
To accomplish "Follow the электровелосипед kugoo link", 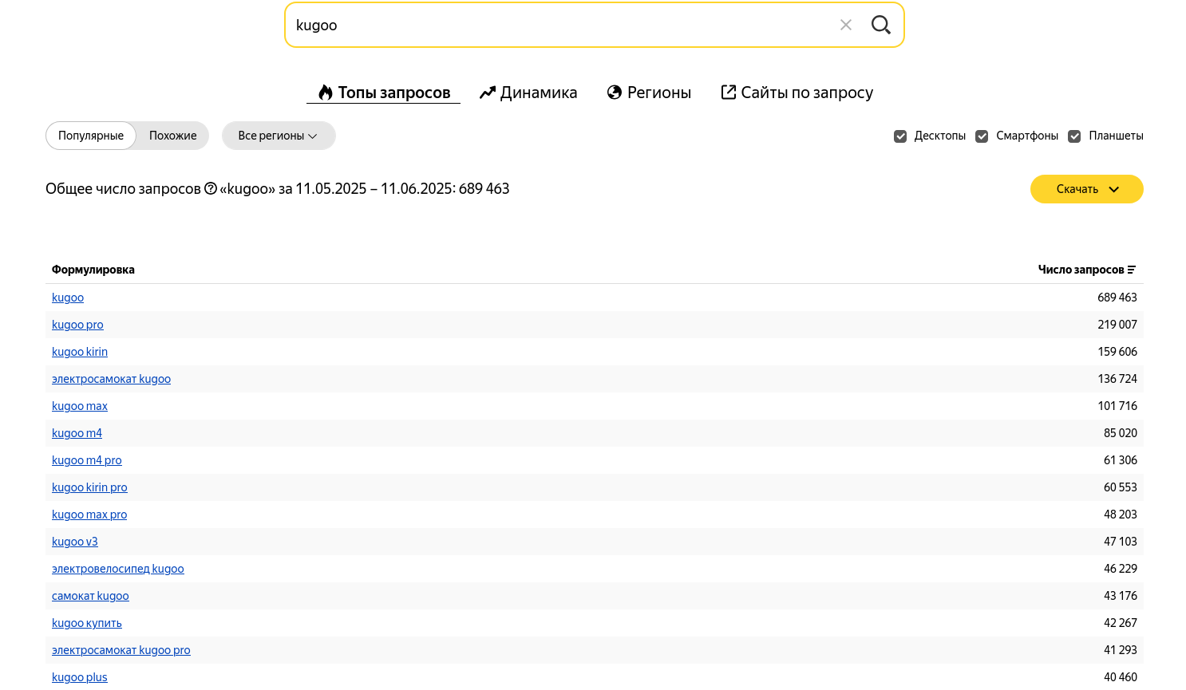I will (x=118, y=569).
